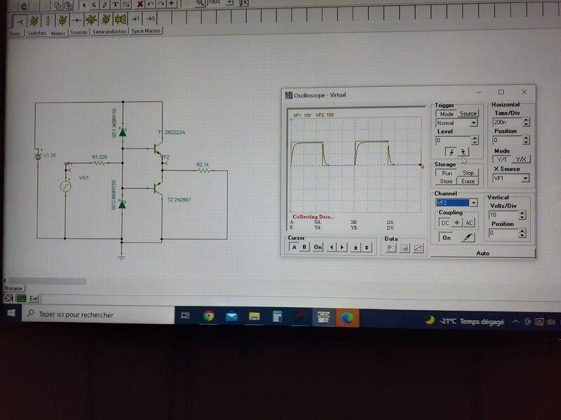The width and height of the screenshot is (561, 420).
Task: Click the channel probe color pen icon
Action: [468, 238]
